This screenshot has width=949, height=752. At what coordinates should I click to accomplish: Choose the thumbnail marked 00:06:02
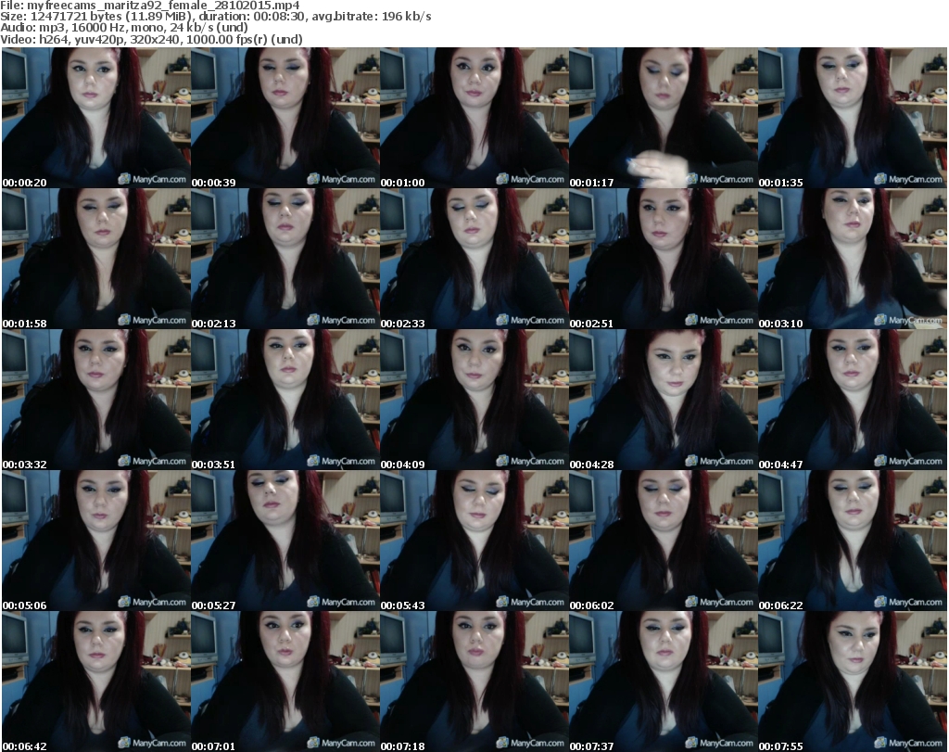click(664, 541)
